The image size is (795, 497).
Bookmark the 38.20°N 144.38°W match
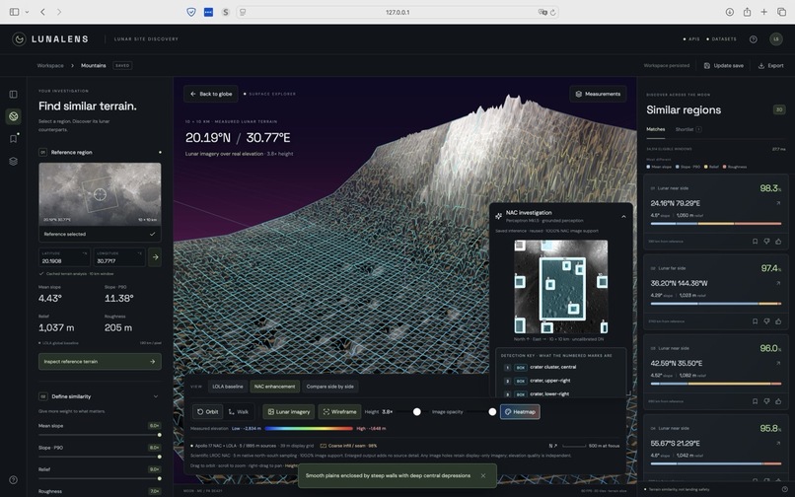(755, 321)
